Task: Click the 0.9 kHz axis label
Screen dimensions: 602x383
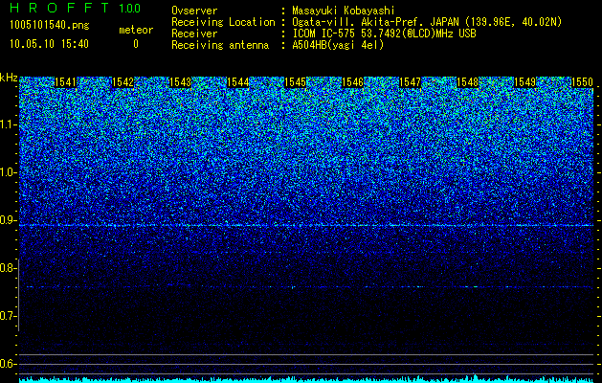Action: tap(8, 220)
